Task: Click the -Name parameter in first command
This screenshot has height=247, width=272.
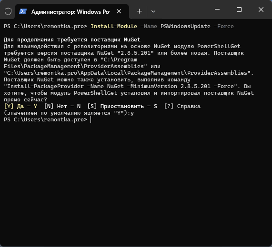Action: (149, 26)
